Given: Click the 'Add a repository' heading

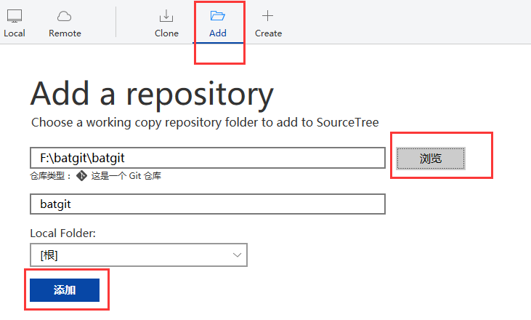Looking at the screenshot, I should click(x=152, y=95).
